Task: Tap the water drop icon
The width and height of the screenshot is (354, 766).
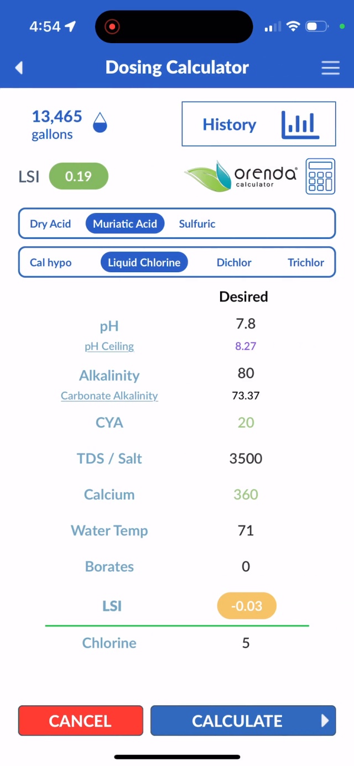Action: click(100, 123)
